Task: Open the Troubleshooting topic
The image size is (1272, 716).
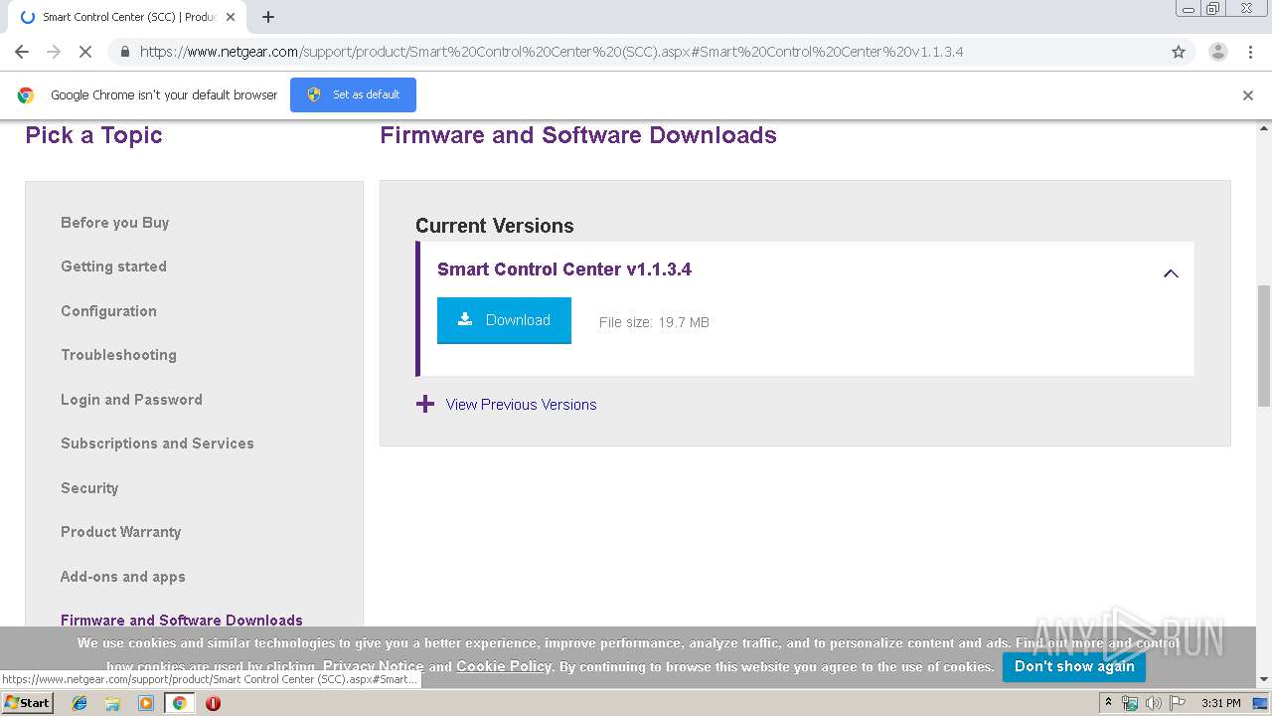Action: (118, 355)
